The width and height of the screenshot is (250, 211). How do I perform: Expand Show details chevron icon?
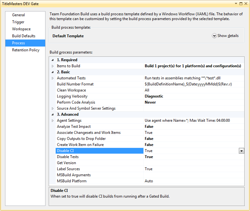click(x=214, y=36)
